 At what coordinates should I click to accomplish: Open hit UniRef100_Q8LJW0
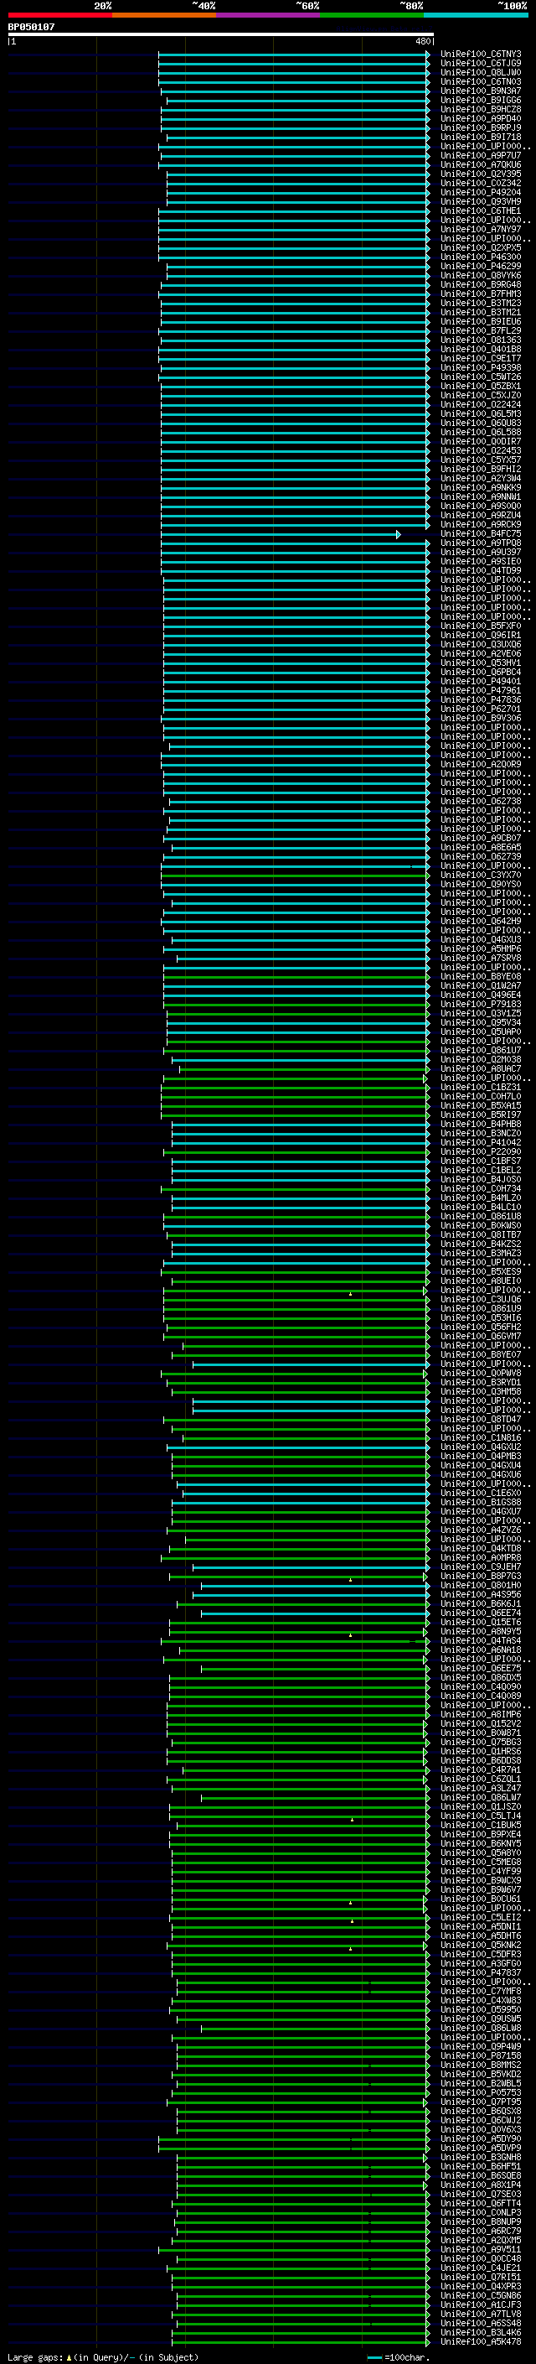[x=480, y=72]
